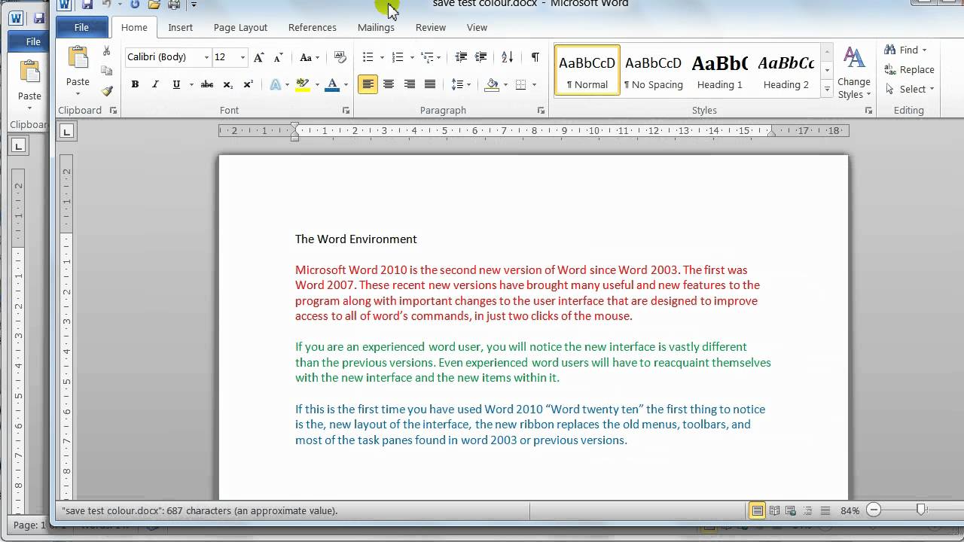Click the zoom slider handle
The image size is (964, 542).
pyautogui.click(x=920, y=510)
